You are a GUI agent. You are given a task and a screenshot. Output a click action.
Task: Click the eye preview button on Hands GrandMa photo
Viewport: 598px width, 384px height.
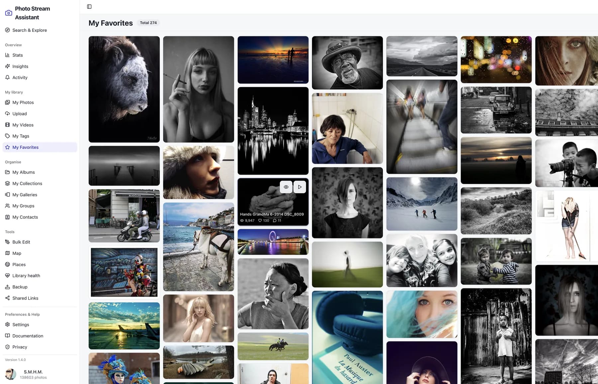(x=286, y=187)
